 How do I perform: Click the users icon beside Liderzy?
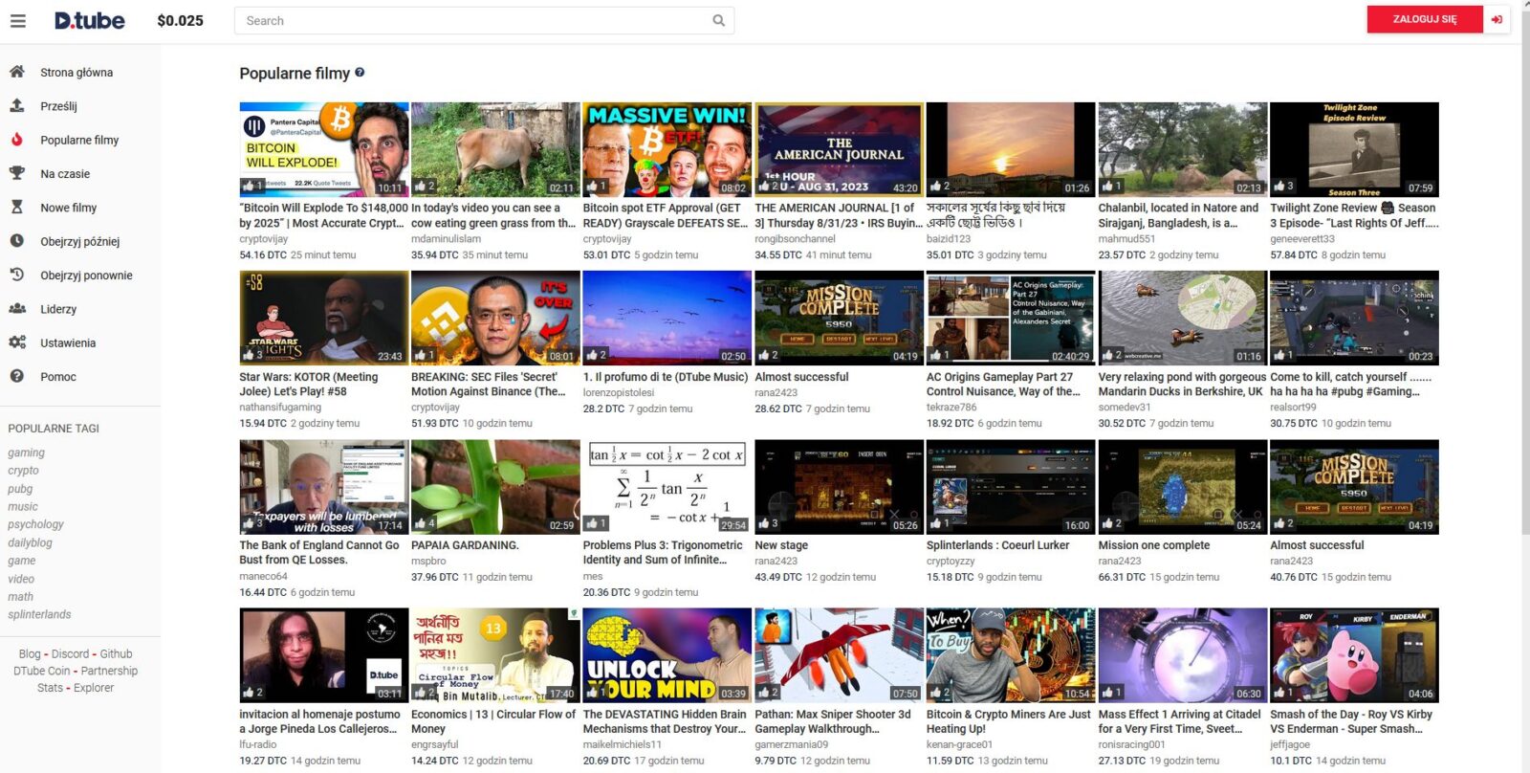16,309
